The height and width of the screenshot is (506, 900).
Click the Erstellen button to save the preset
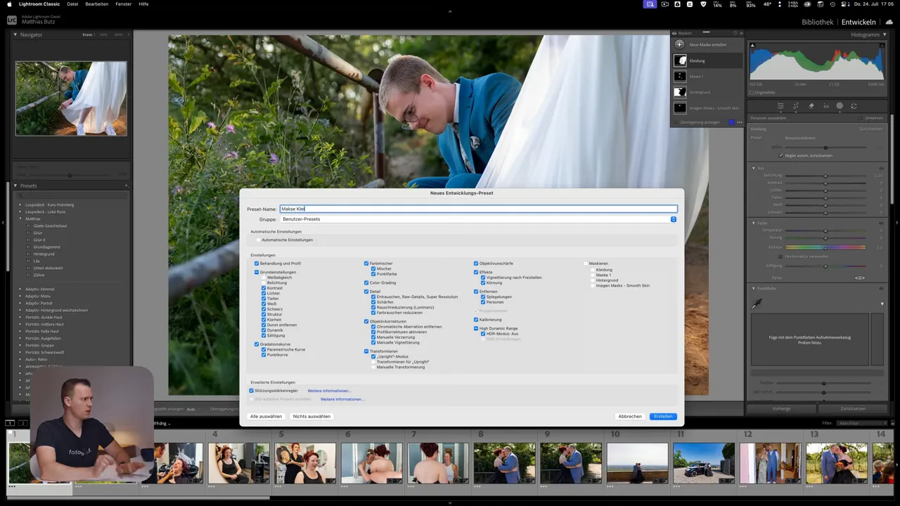tap(662, 416)
